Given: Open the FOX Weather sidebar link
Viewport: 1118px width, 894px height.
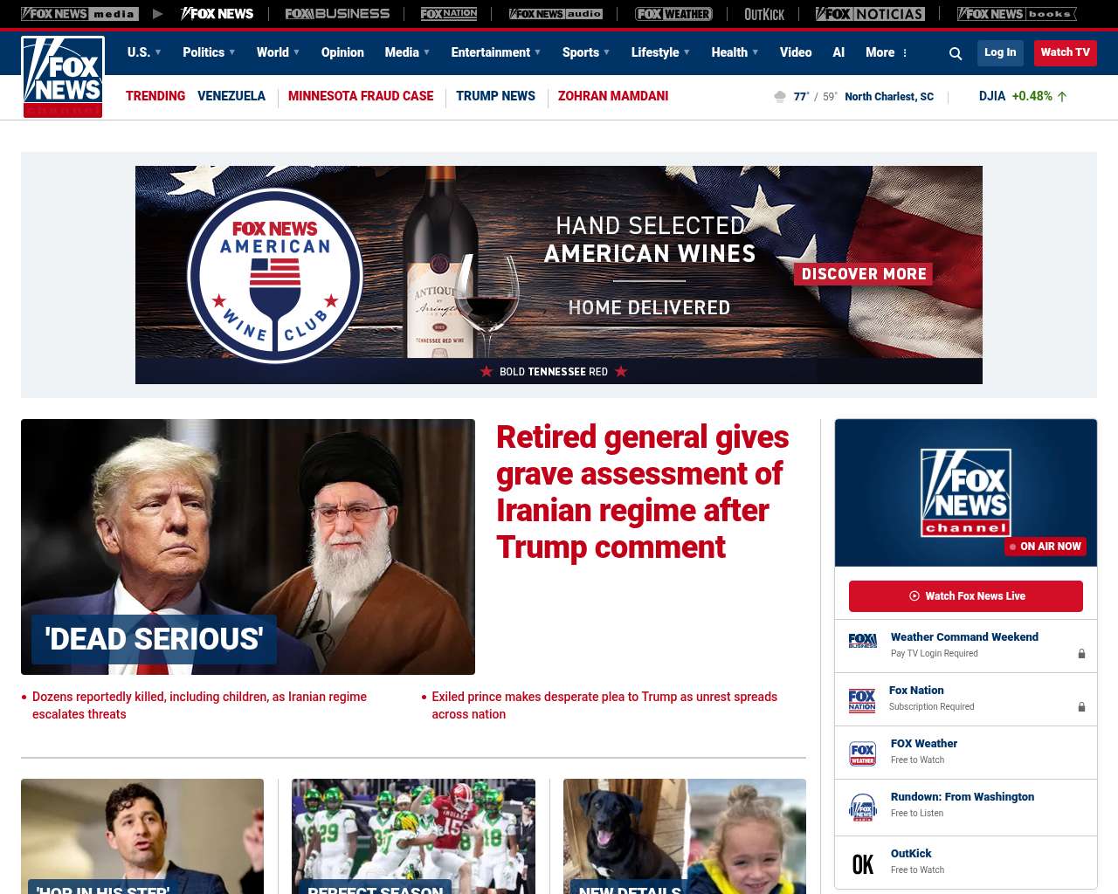Looking at the screenshot, I should click(x=924, y=744).
